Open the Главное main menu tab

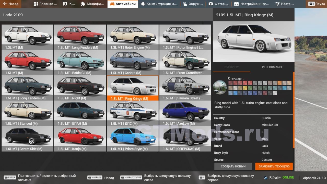click(46, 4)
